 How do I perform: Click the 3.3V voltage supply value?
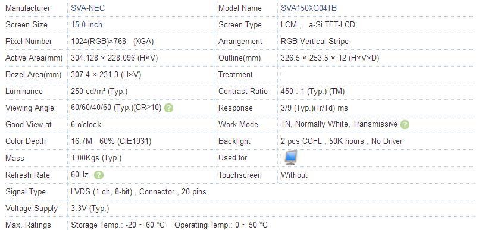pyautogui.click(x=90, y=209)
